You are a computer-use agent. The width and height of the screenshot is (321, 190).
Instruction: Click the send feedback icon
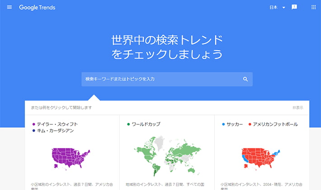(294, 7)
